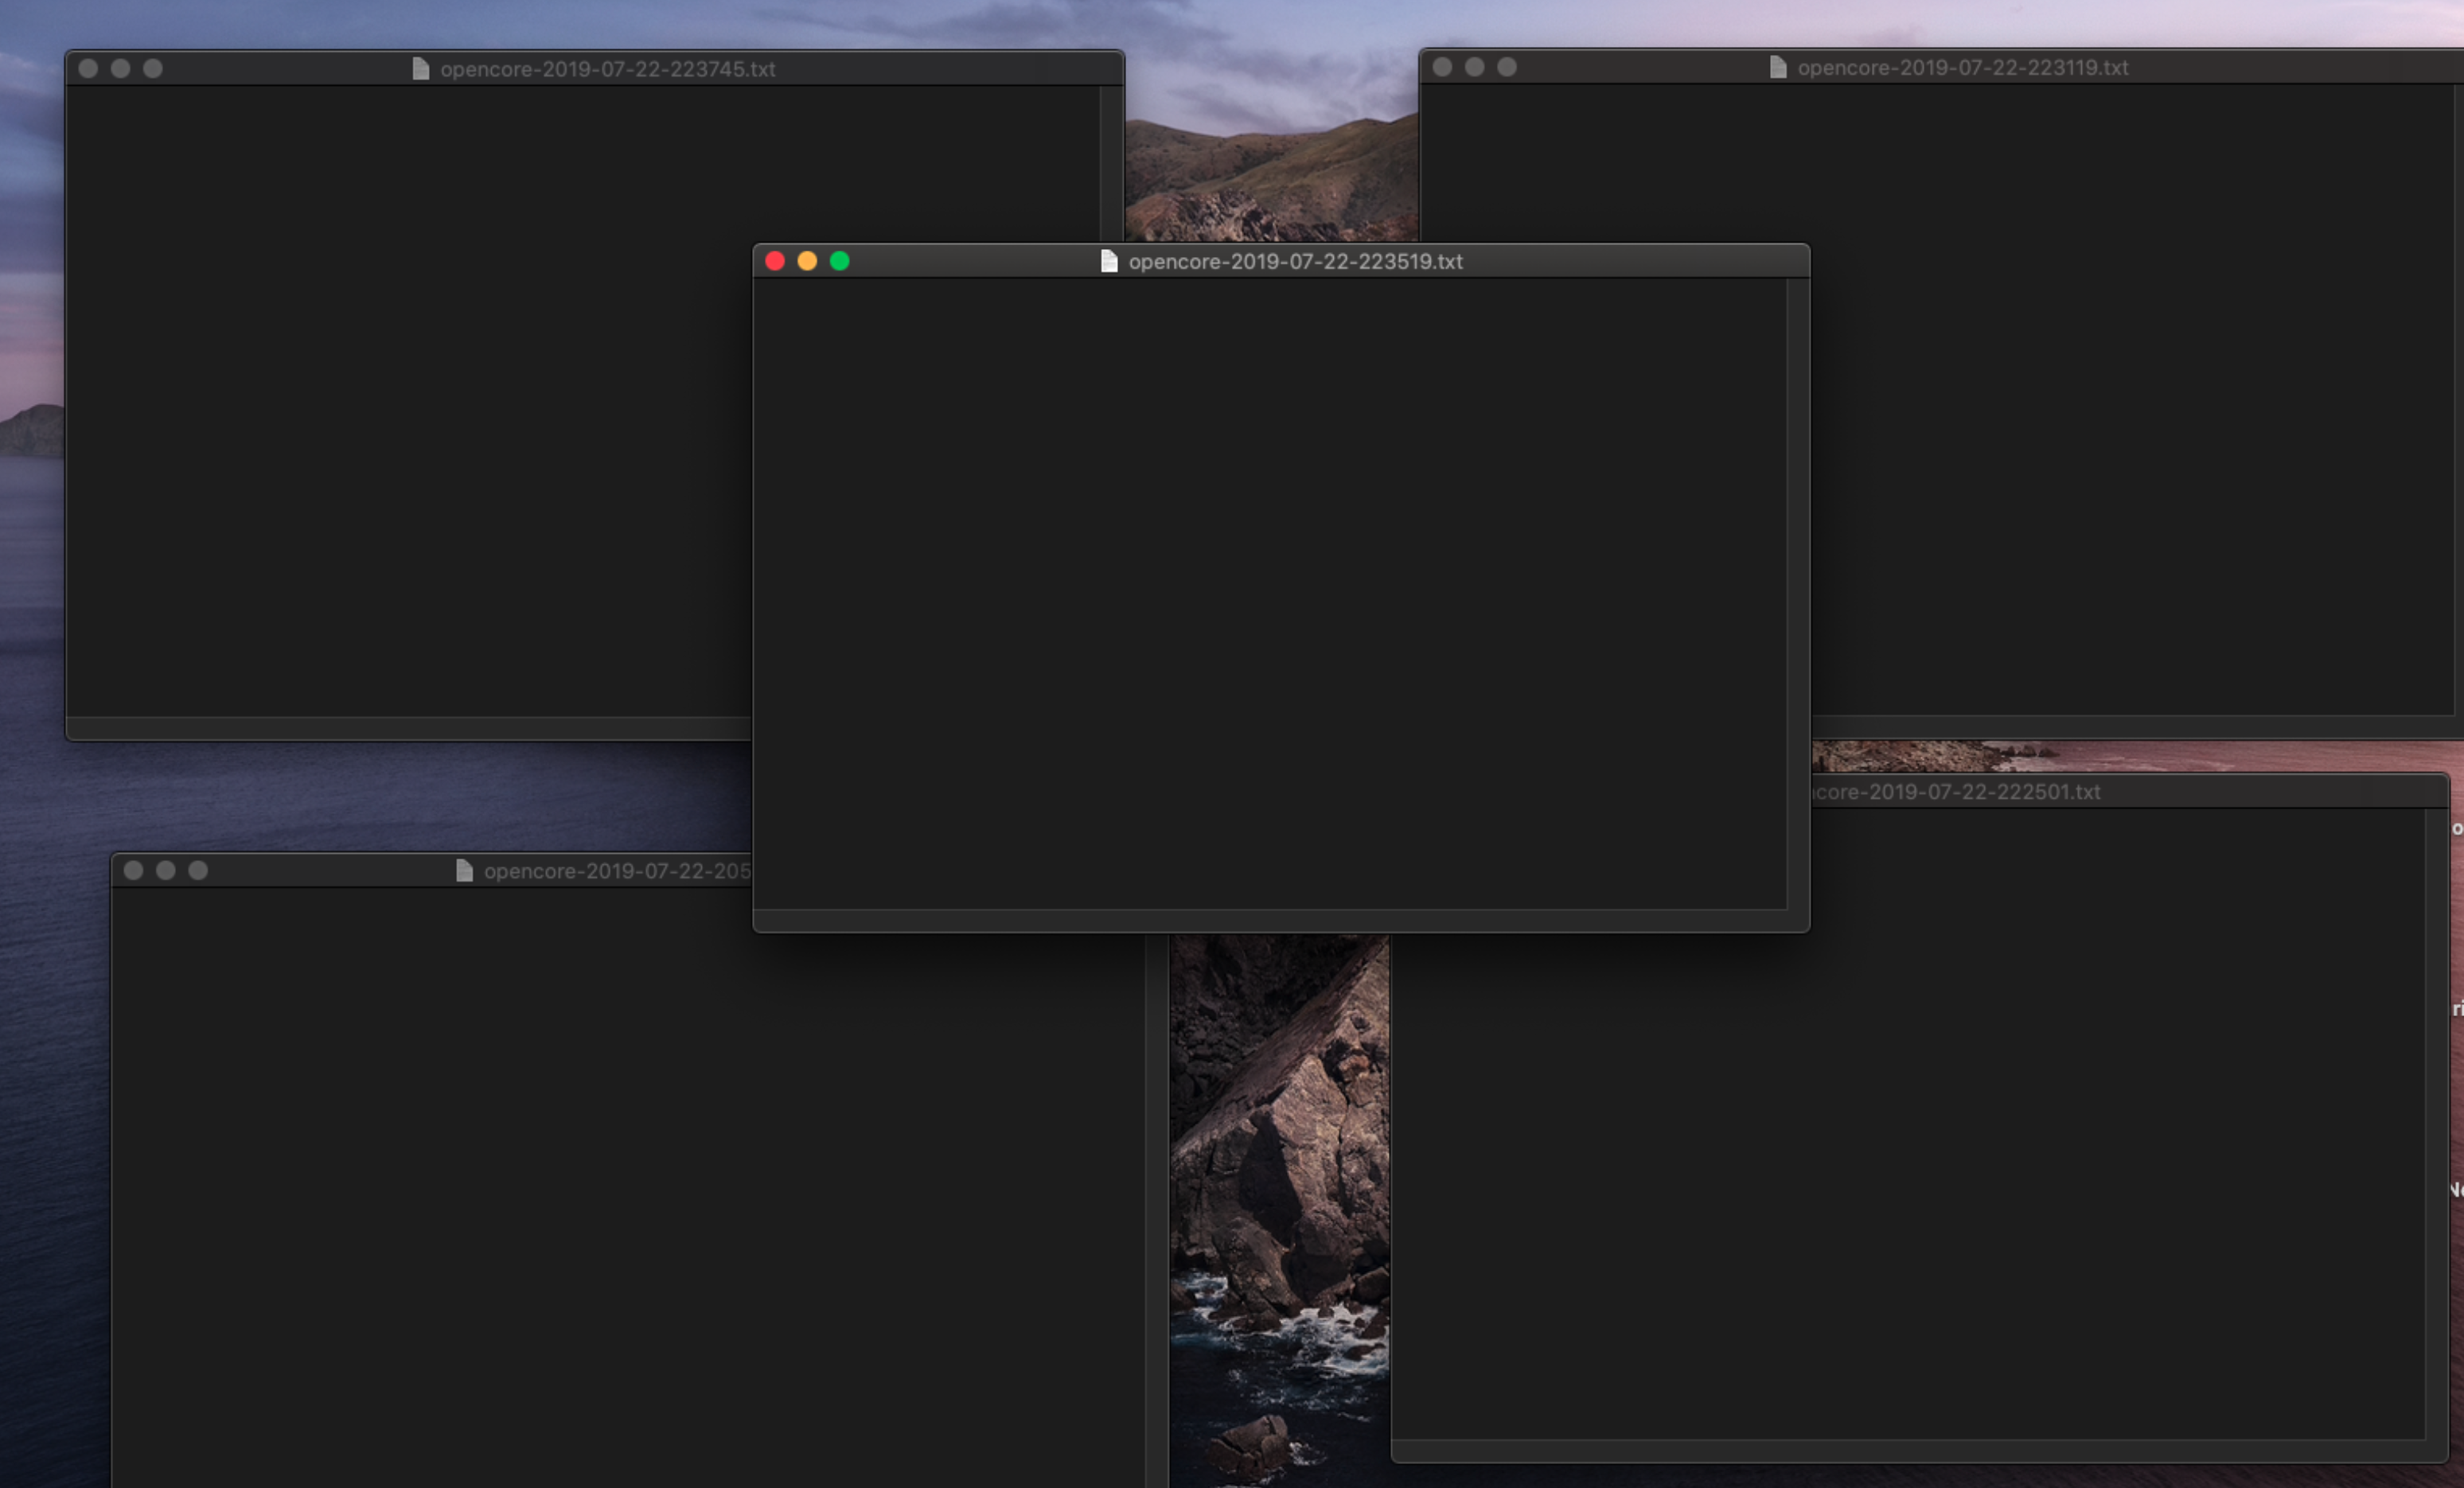Click the middle gray control dot on the bottom-left window
The width and height of the screenshot is (2464, 1488).
[x=166, y=870]
